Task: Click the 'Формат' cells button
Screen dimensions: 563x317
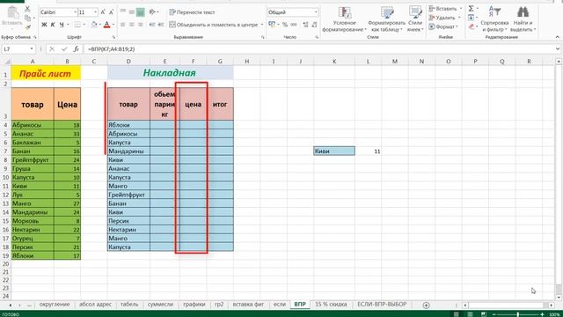Action: pyautogui.click(x=443, y=26)
